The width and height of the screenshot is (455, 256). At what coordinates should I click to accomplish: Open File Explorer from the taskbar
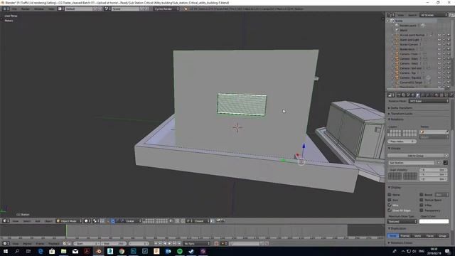(63, 251)
